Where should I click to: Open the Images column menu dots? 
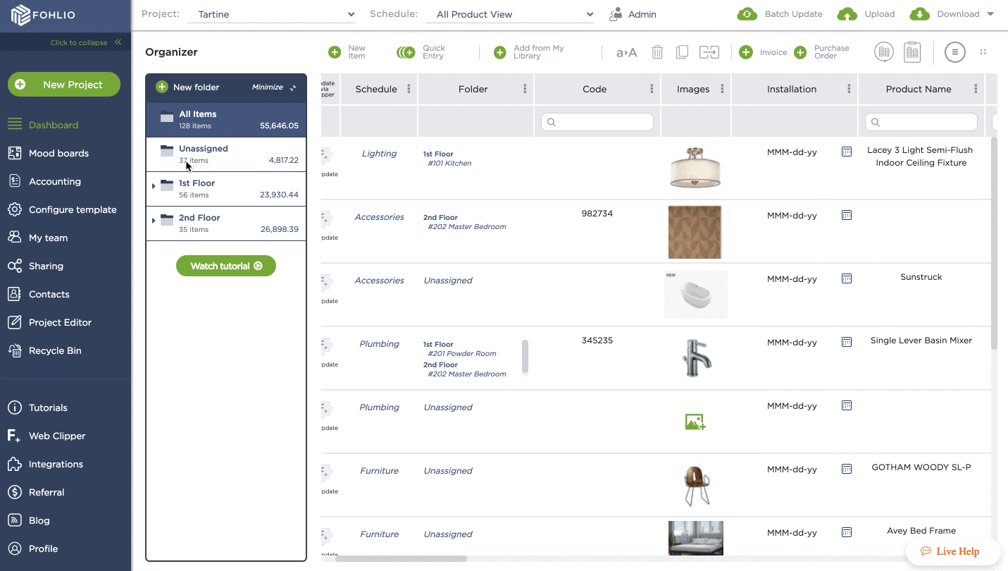pos(722,90)
